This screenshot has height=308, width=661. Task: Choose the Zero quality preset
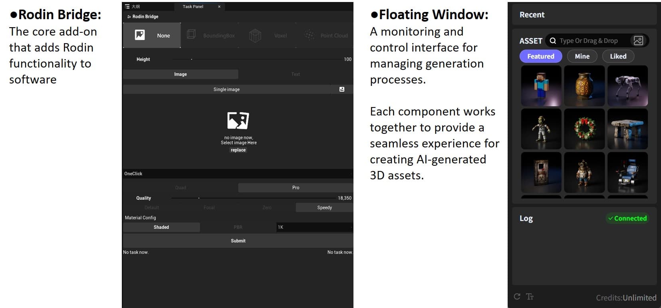click(x=267, y=208)
